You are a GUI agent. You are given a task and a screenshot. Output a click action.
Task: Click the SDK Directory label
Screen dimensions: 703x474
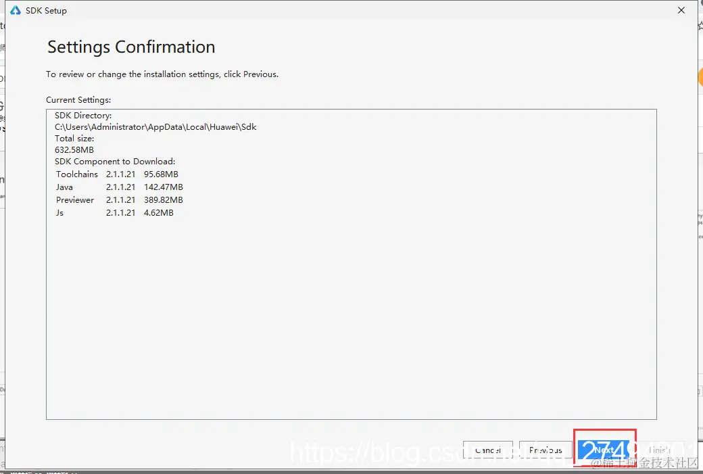pyautogui.click(x=83, y=116)
